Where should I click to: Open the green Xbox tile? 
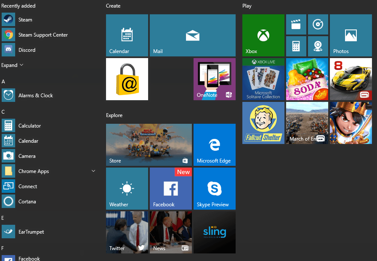pyautogui.click(x=263, y=35)
